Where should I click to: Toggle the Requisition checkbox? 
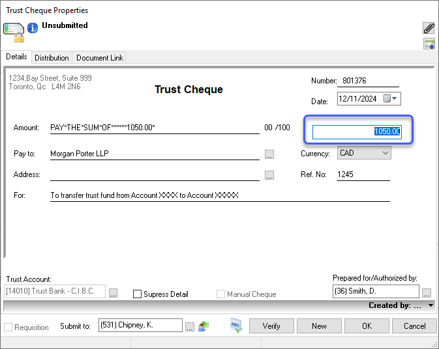tap(8, 328)
